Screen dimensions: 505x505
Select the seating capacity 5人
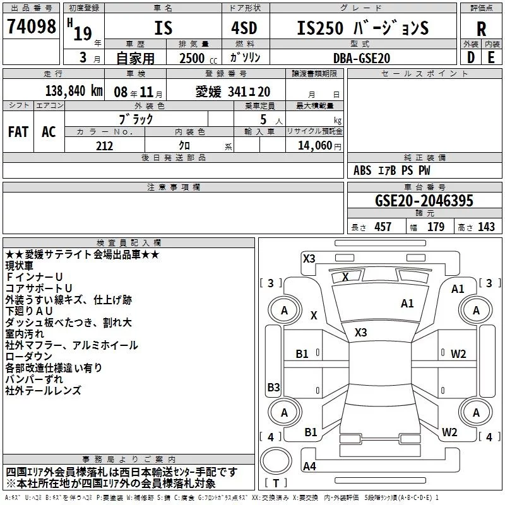point(271,119)
